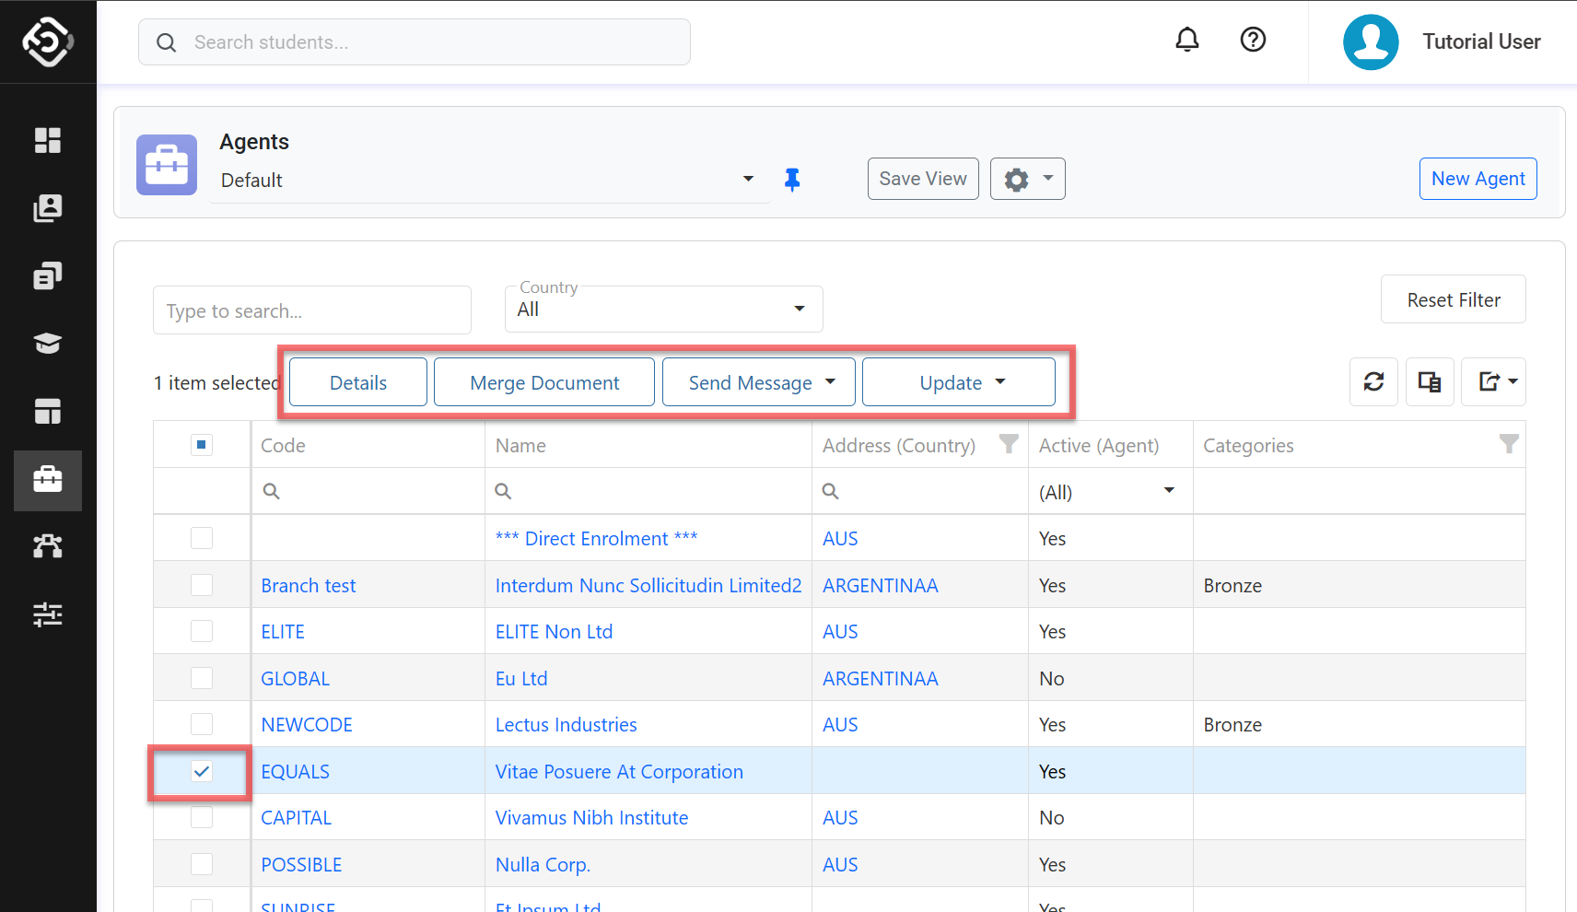1577x912 pixels.
Task: Click the blue pin icon beside Default view
Action: (792, 180)
